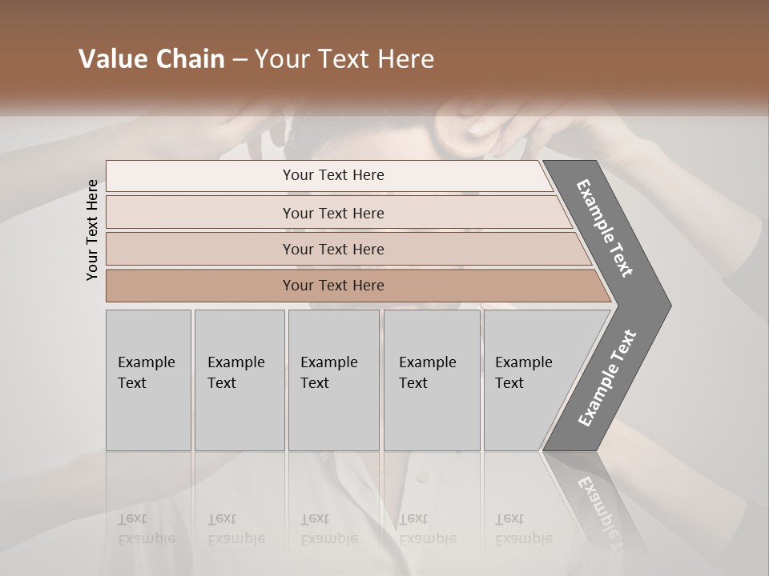Select the mirrored text under the fifth box
The height and width of the screenshot is (576, 769).
(523, 529)
